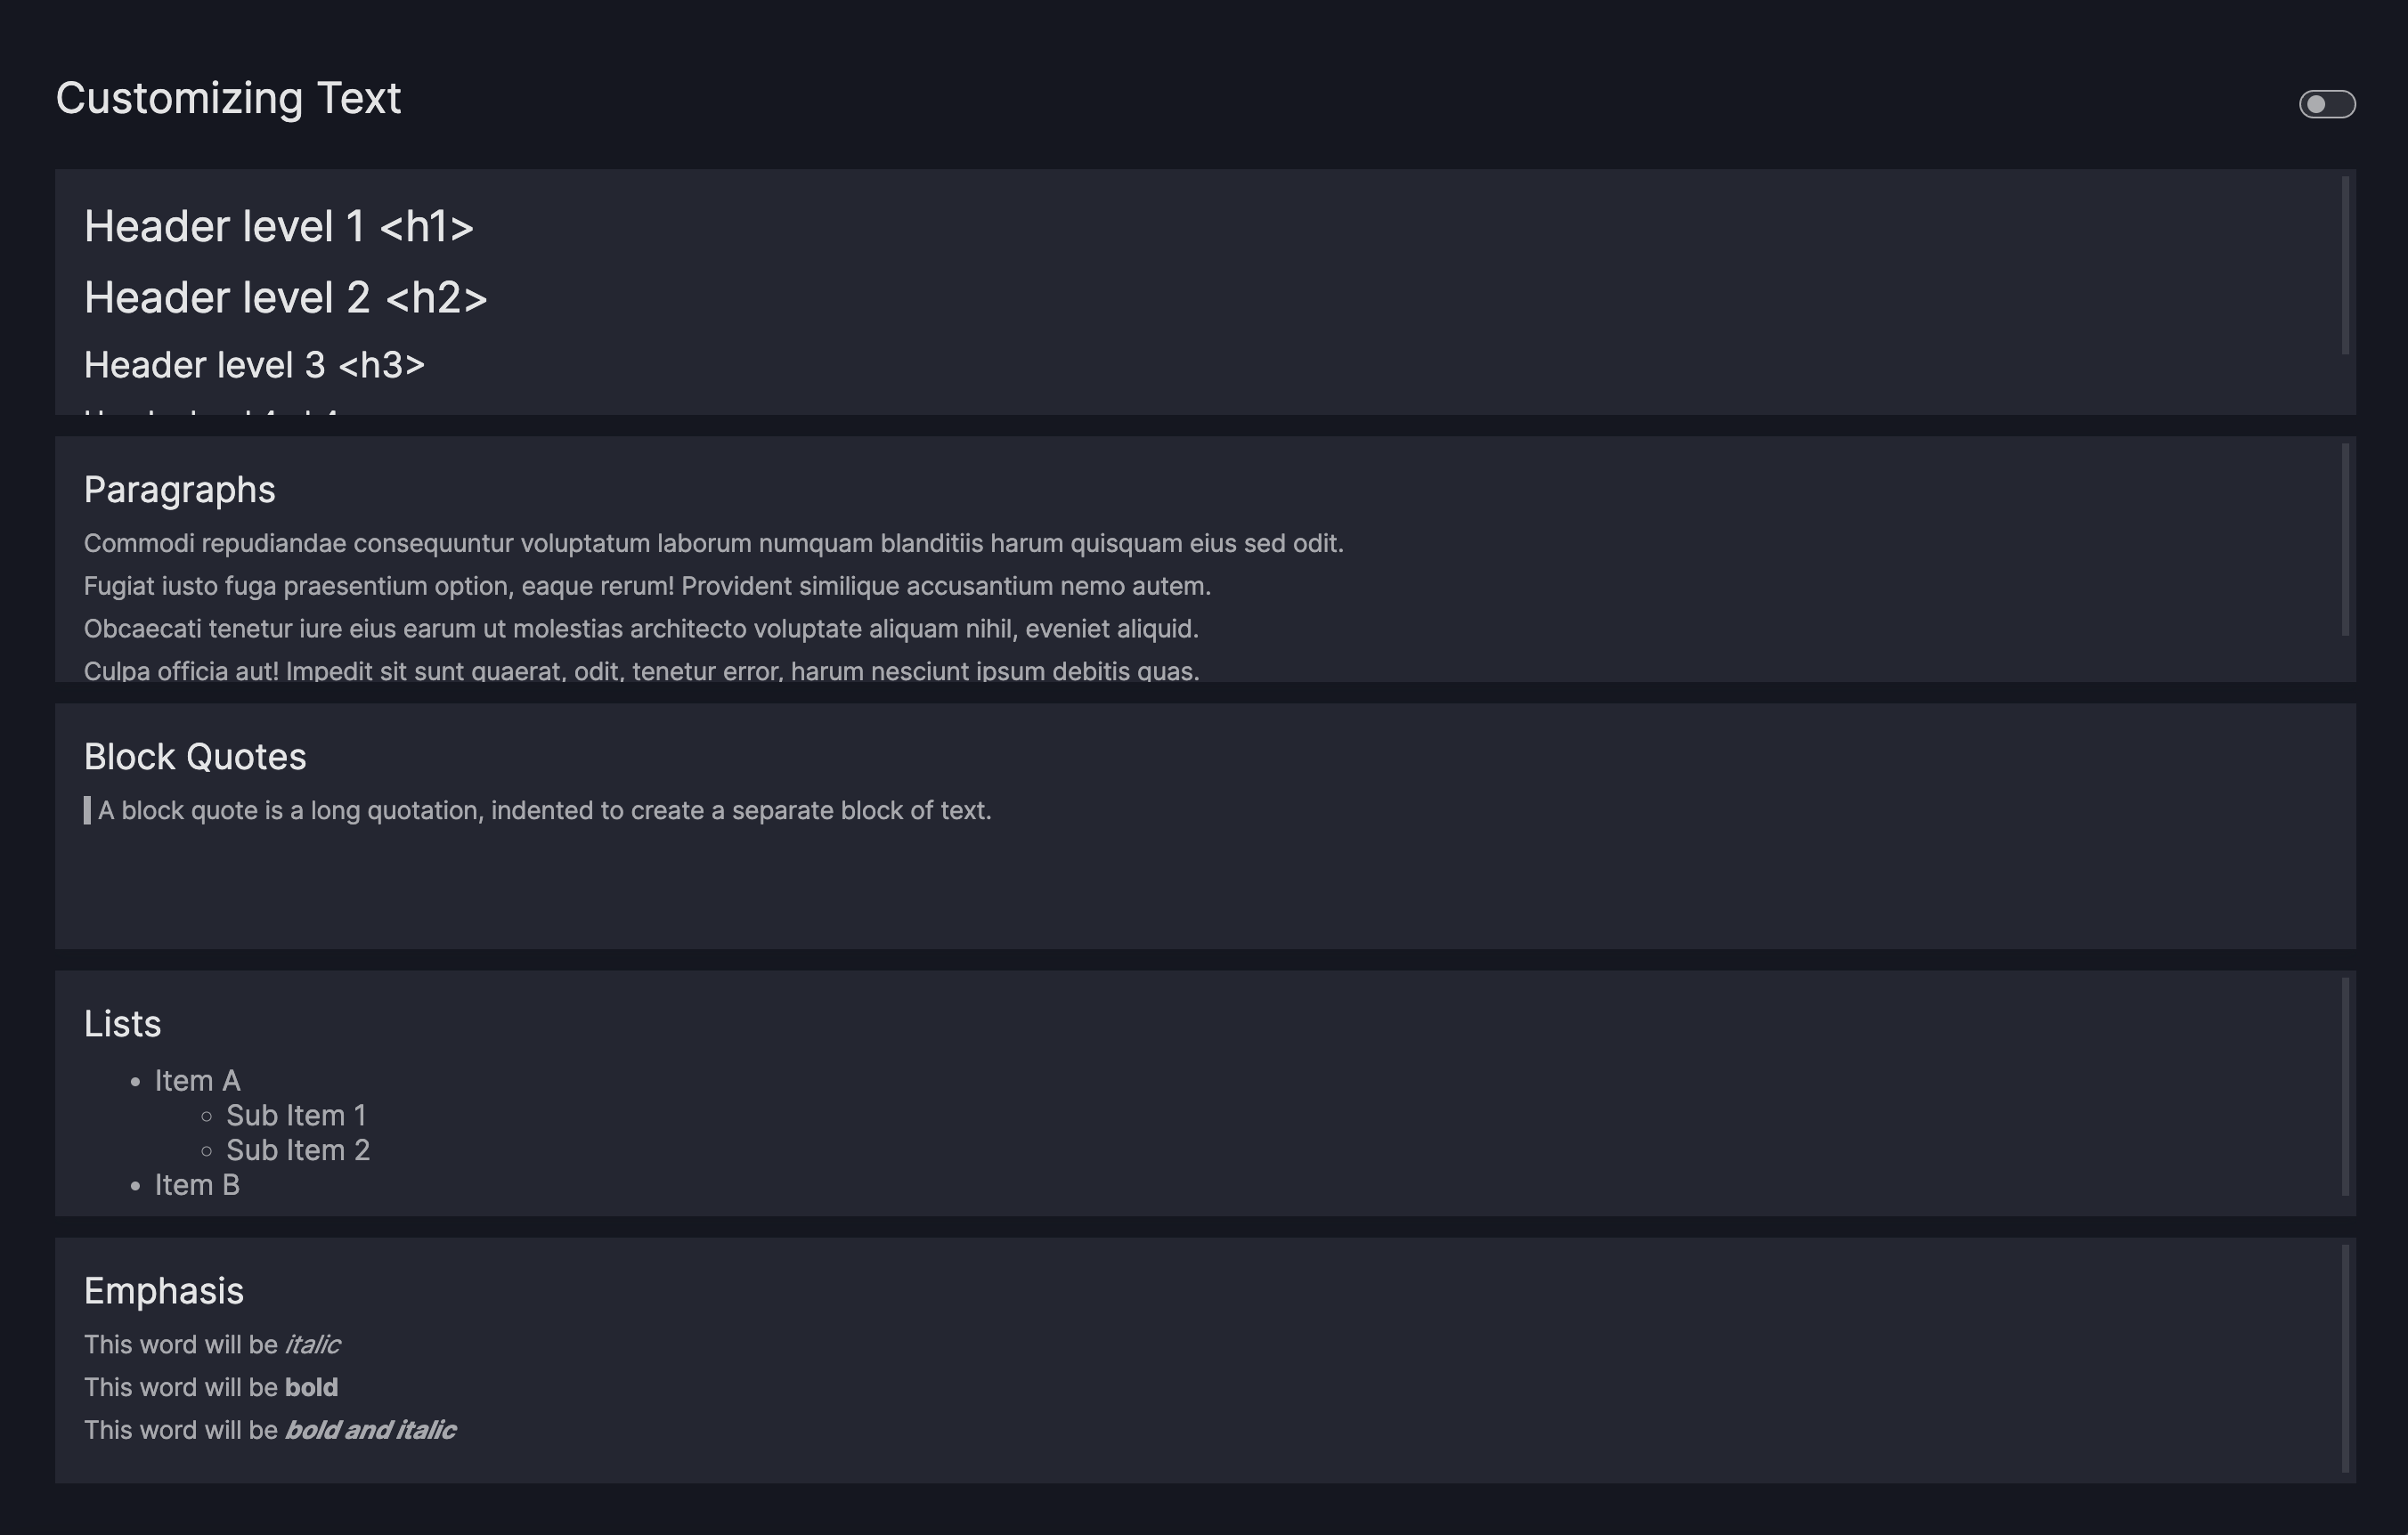This screenshot has height=1535, width=2408.
Task: Click the Lists section heading
Action: click(122, 1024)
